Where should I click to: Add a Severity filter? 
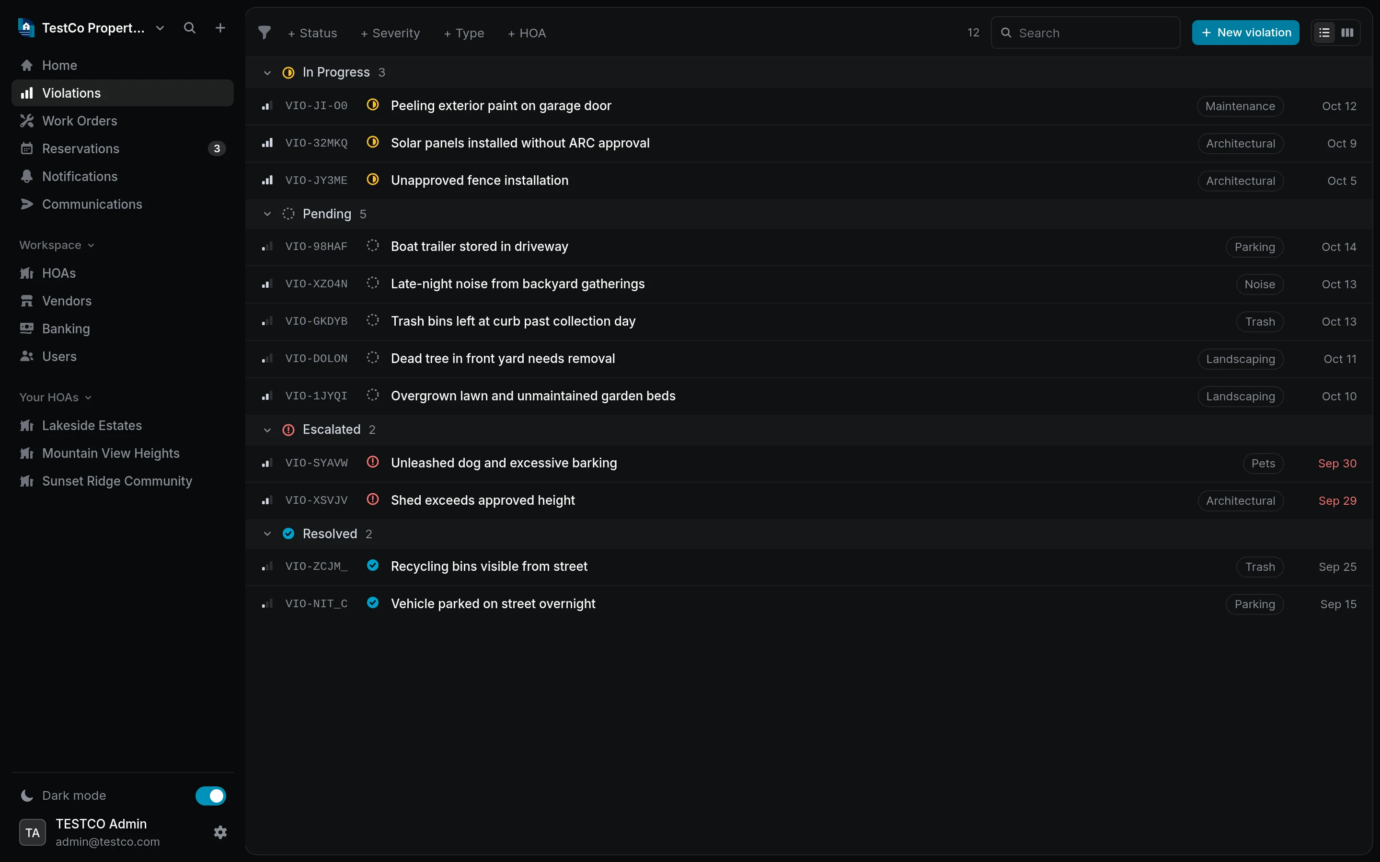(391, 33)
